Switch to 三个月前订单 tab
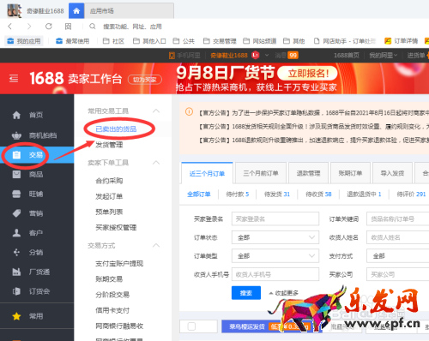Screen dimensions: 429x341 point(261,173)
